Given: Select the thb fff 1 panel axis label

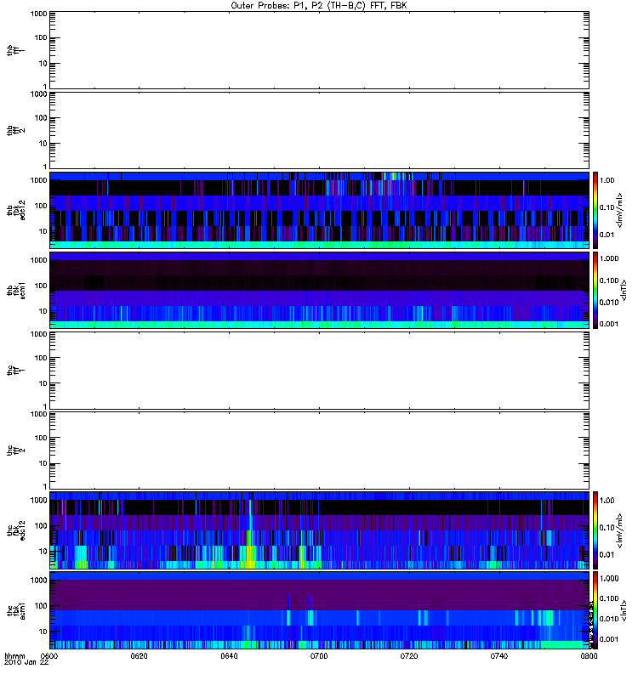Looking at the screenshot, I should [15, 50].
